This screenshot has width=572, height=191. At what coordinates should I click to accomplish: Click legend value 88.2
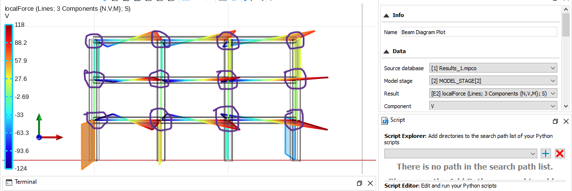(21, 42)
